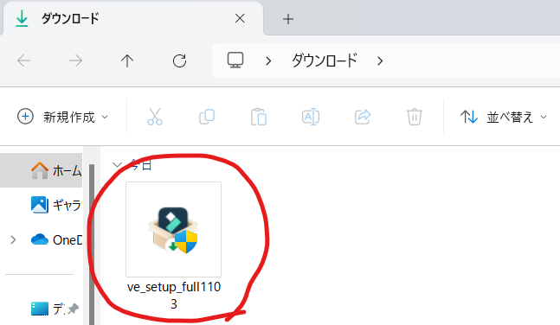
Task: Go up one folder level
Action: [127, 61]
